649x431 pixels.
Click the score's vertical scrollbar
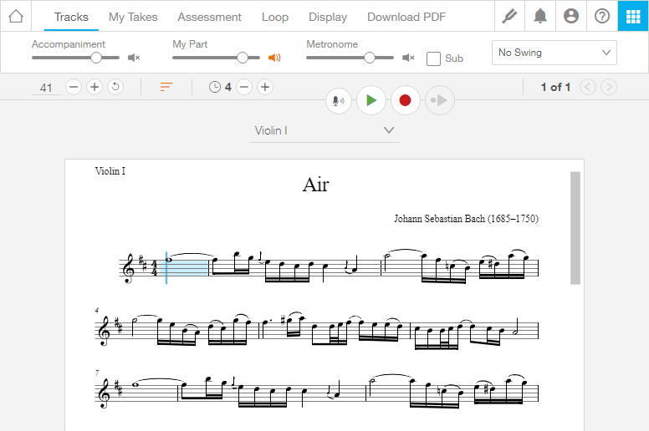tap(575, 228)
